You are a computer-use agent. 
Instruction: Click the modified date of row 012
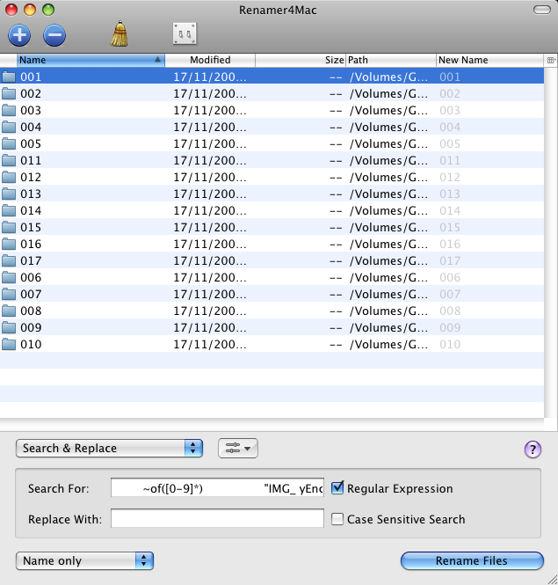point(210,177)
